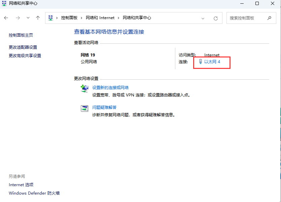Open Internet 选项 link
Viewport: 281px width, 202px height.
[21, 185]
